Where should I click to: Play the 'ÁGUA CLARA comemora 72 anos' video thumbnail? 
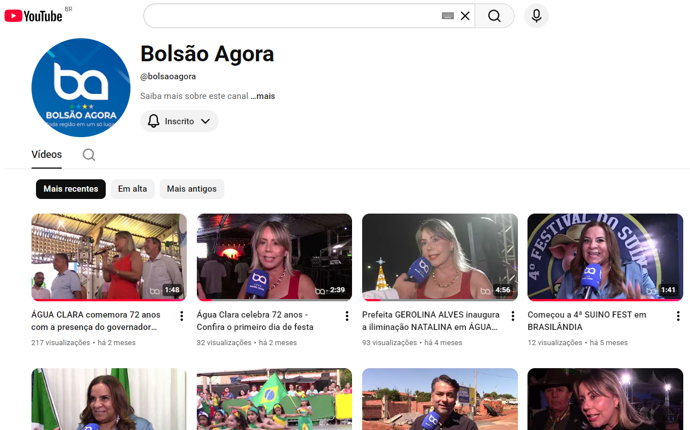point(109,257)
